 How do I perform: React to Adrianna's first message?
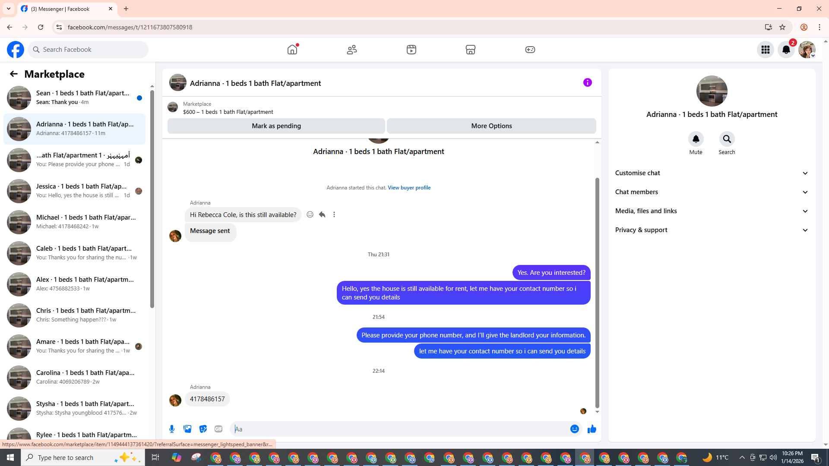pos(310,214)
